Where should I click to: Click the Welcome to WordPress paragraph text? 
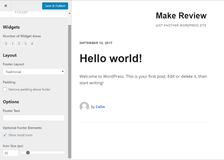point(143,80)
